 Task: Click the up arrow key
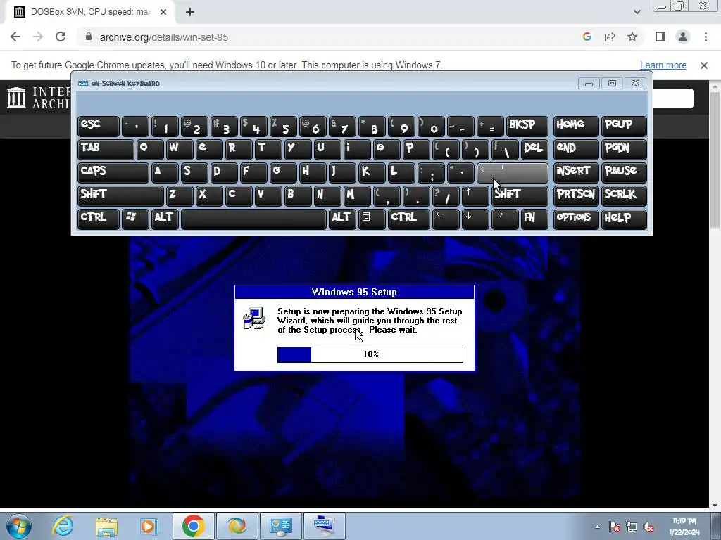(475, 195)
